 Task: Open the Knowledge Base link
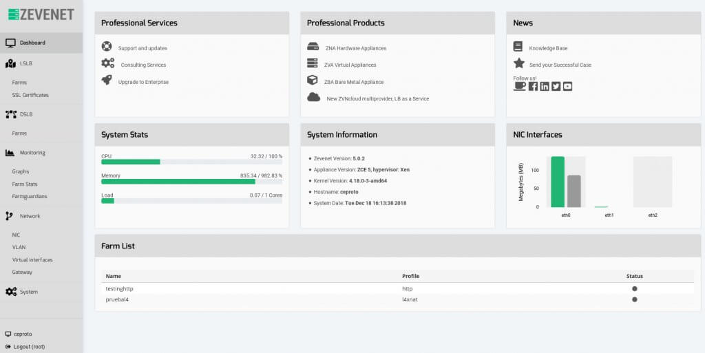pyautogui.click(x=548, y=48)
